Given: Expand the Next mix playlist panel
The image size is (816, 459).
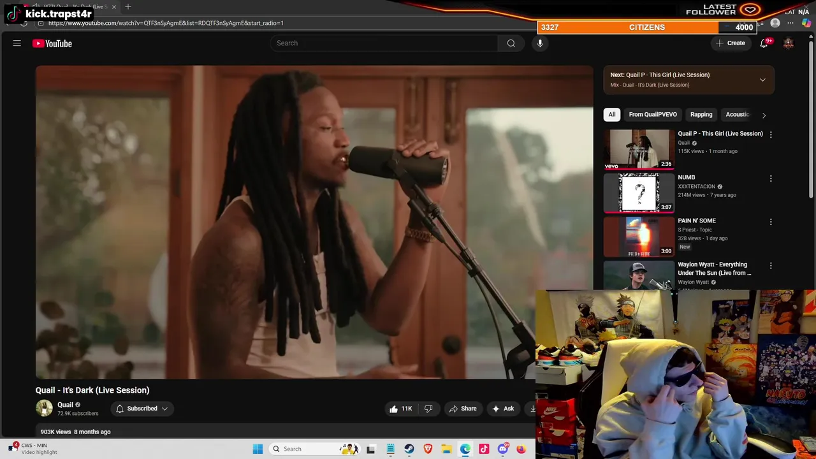Looking at the screenshot, I should coord(762,80).
